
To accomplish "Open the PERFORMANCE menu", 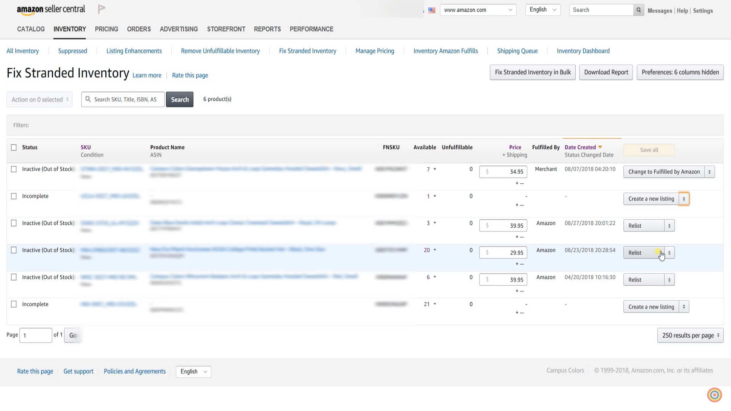I will (x=311, y=29).
